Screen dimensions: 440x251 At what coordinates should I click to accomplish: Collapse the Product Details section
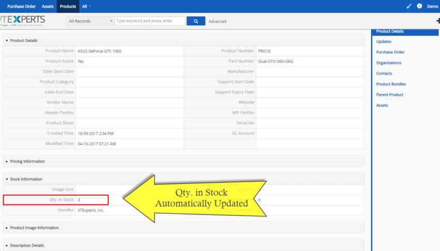7,41
